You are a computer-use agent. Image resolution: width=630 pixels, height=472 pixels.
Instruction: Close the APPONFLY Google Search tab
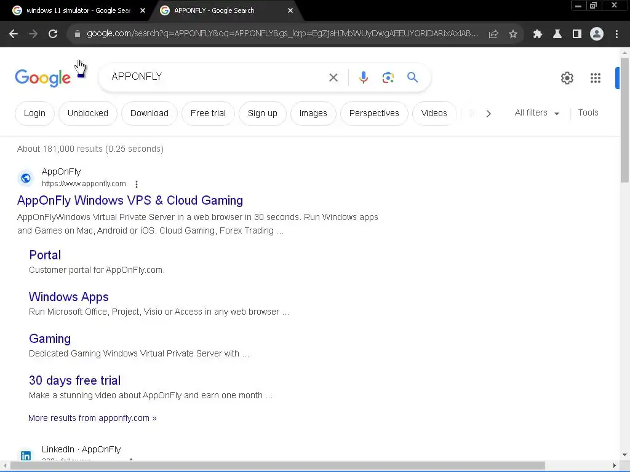[290, 10]
